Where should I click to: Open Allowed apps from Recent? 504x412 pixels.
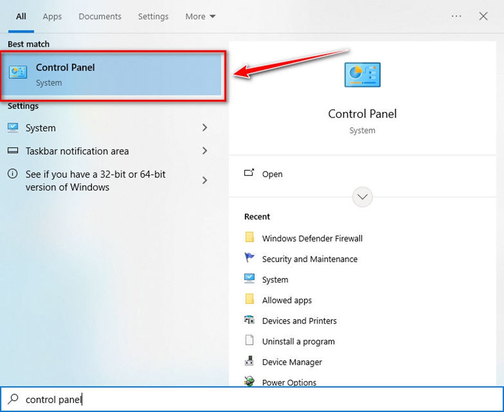[x=287, y=300]
